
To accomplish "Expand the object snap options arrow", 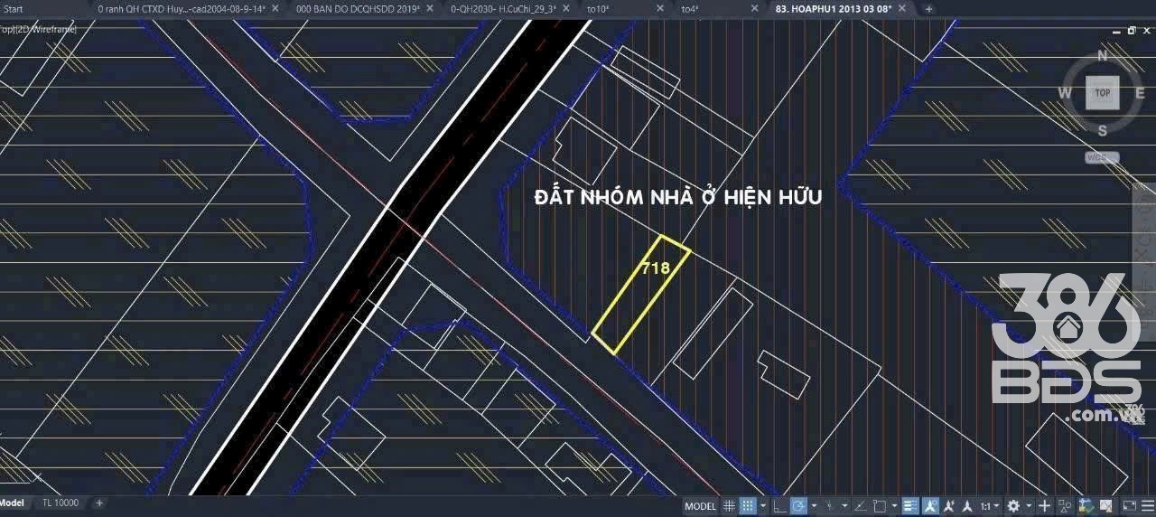I will (x=894, y=506).
